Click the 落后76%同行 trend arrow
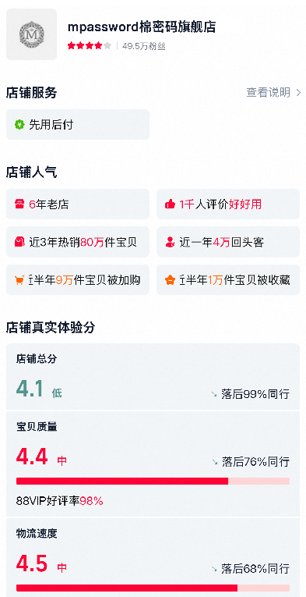The image size is (306, 597). click(214, 462)
